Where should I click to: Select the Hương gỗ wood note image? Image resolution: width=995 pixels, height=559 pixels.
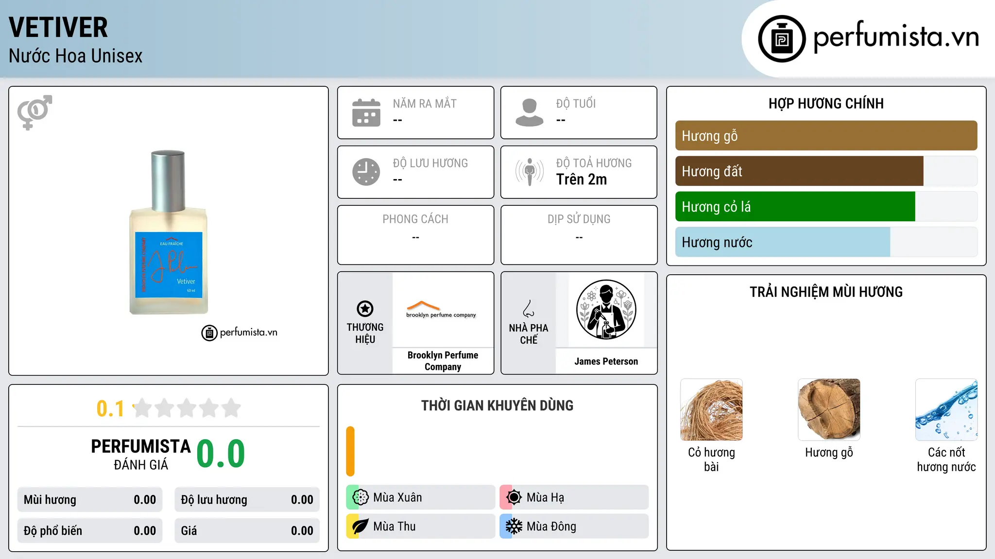pyautogui.click(x=829, y=410)
